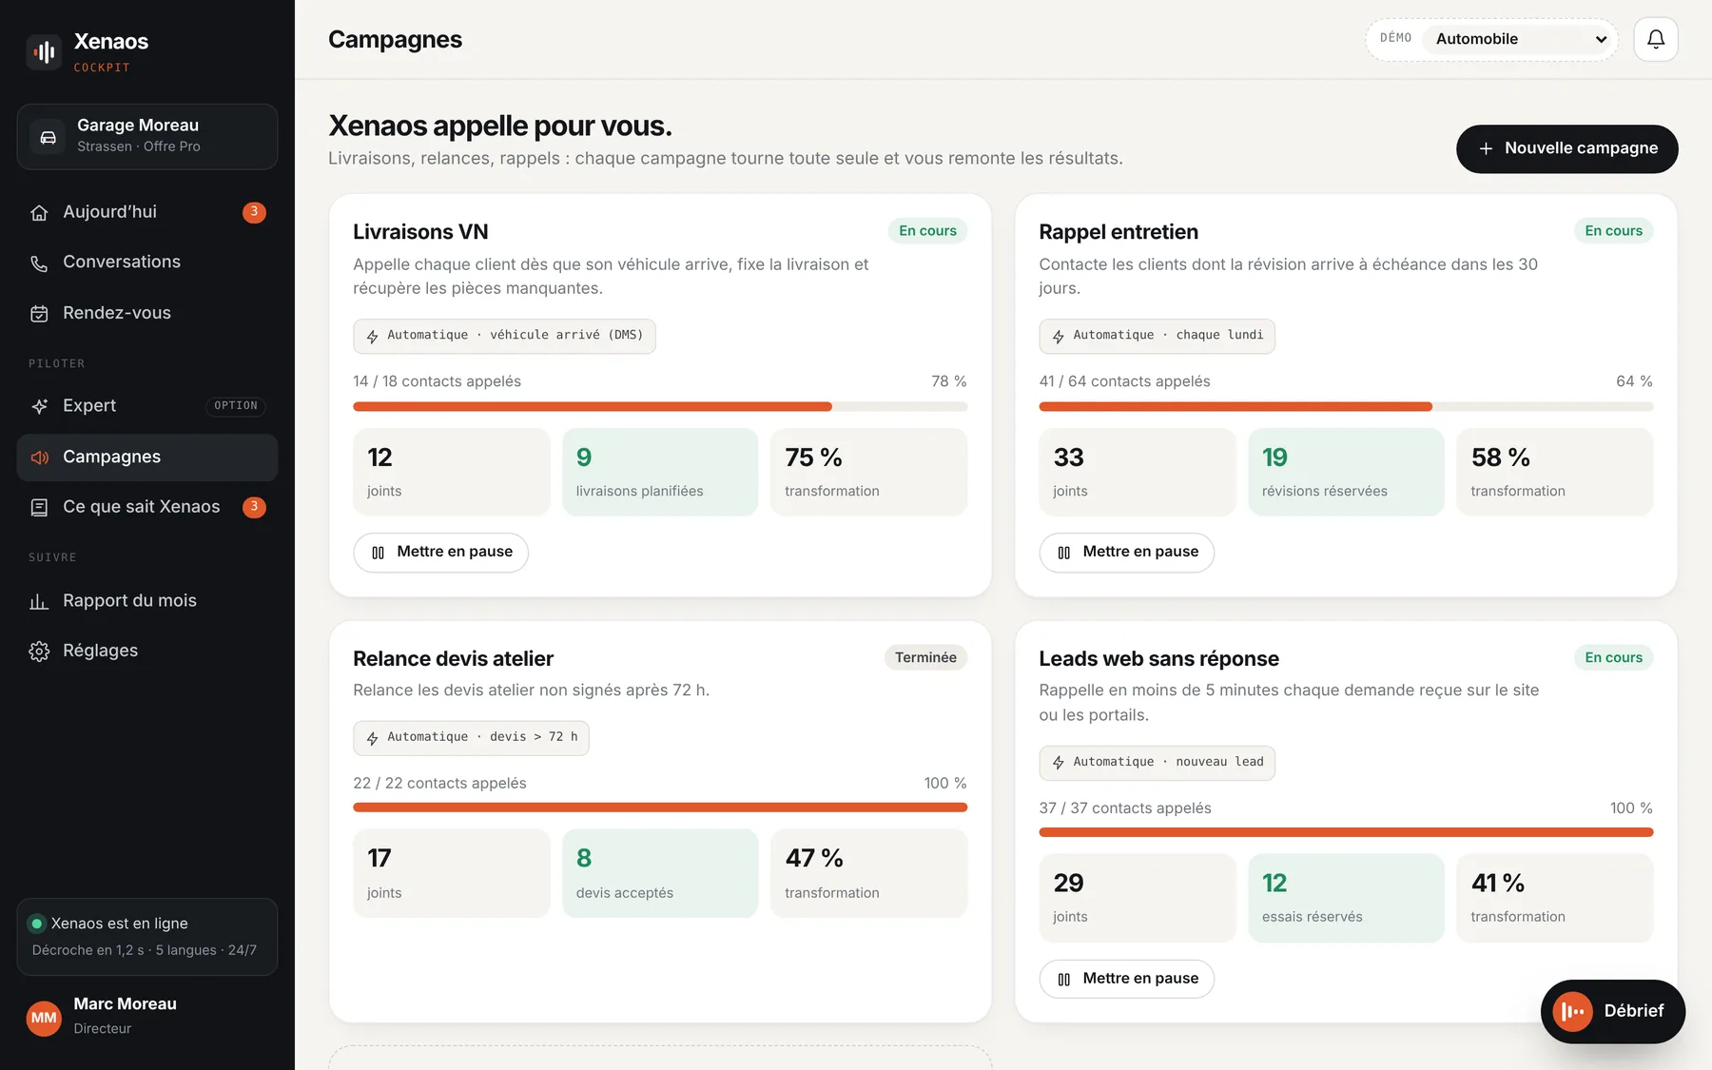
Task: Click the 8 devis acceptés stat tile
Action: click(660, 873)
